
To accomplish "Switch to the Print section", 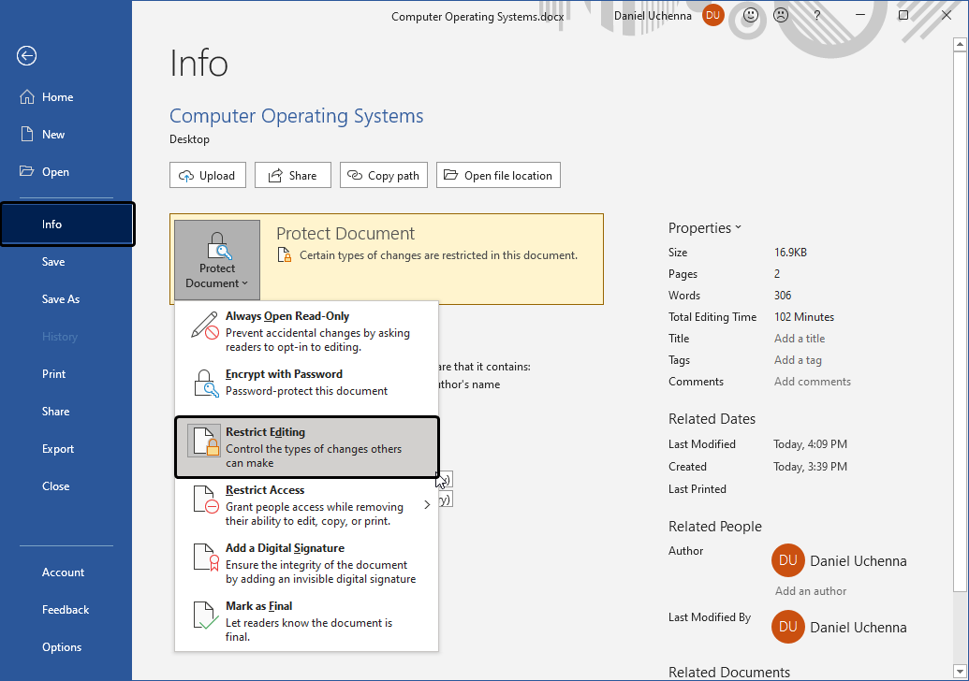I will 53,373.
